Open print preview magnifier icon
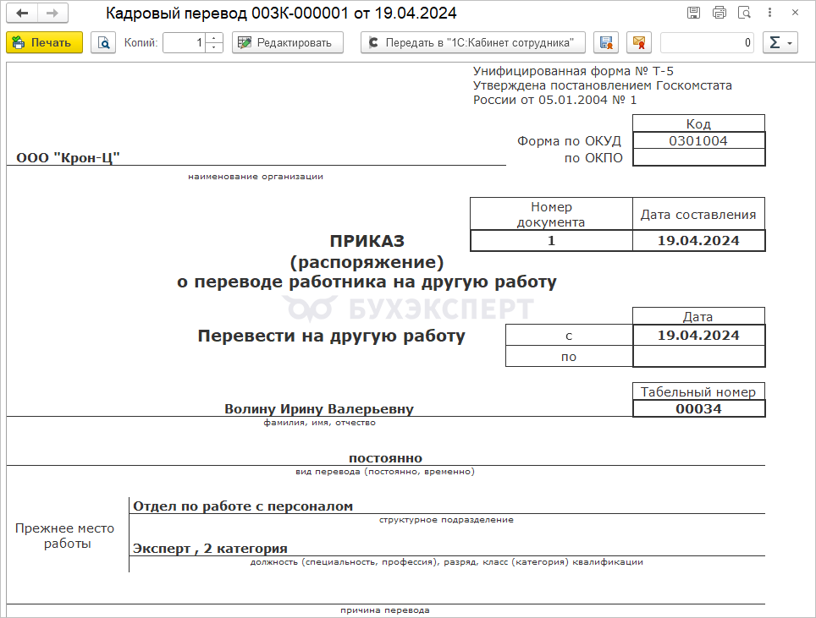Viewport: 816px width, 618px height. [x=103, y=42]
